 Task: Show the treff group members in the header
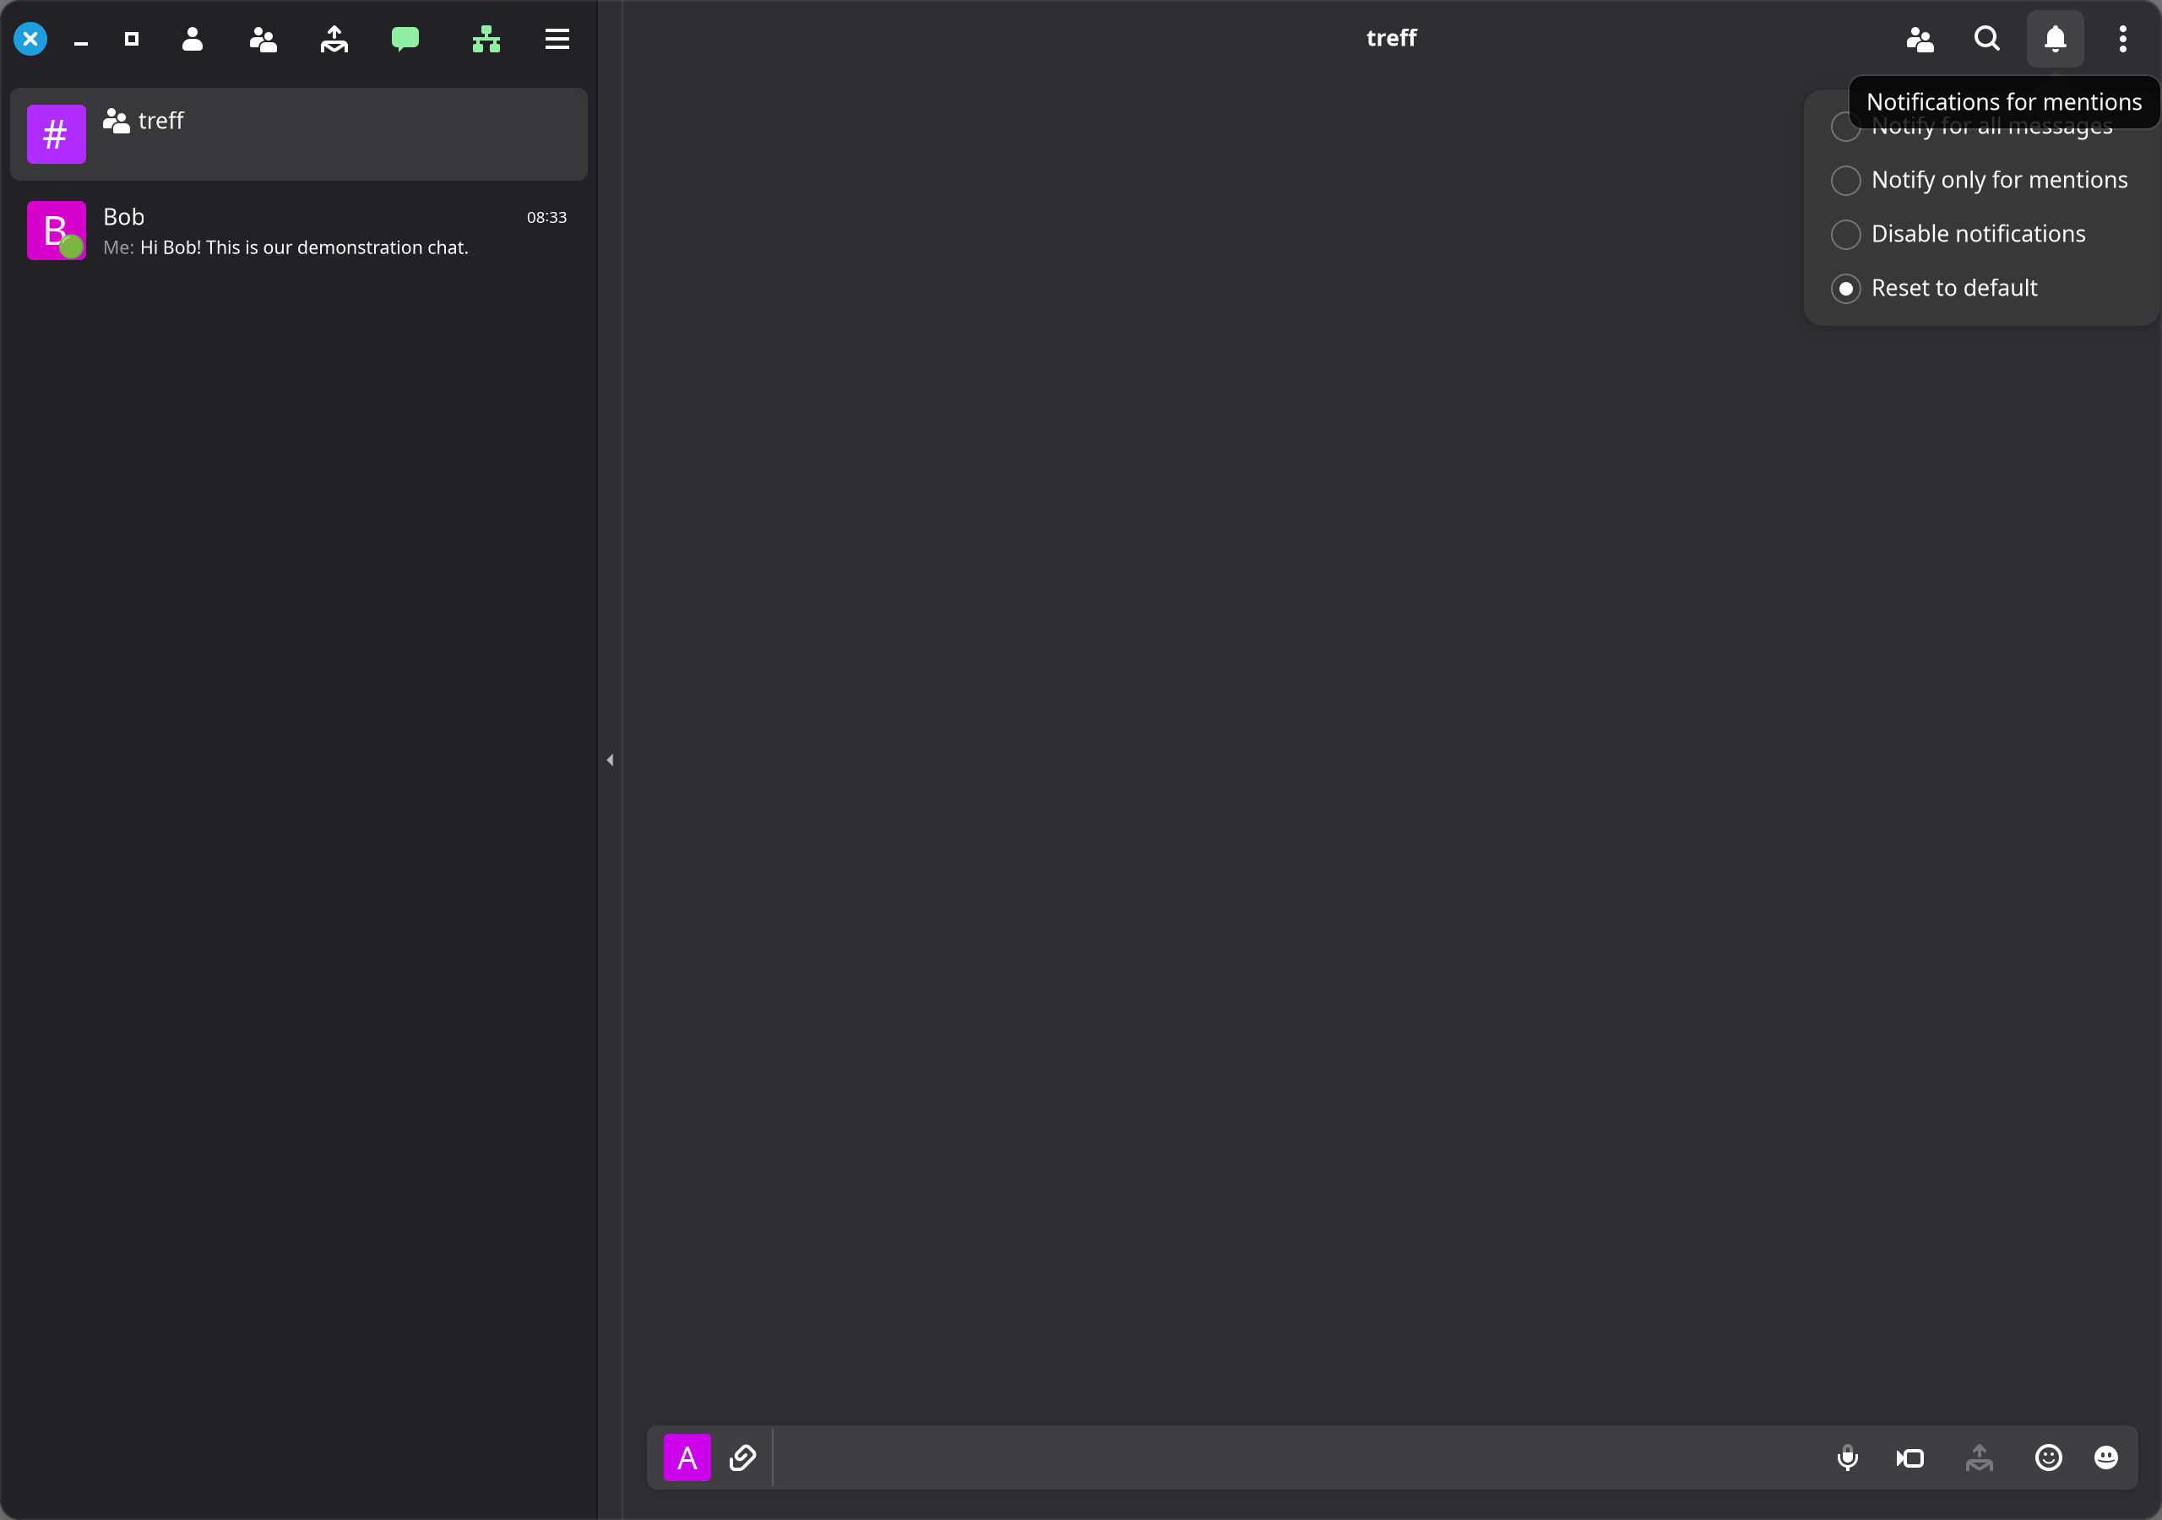point(1919,39)
